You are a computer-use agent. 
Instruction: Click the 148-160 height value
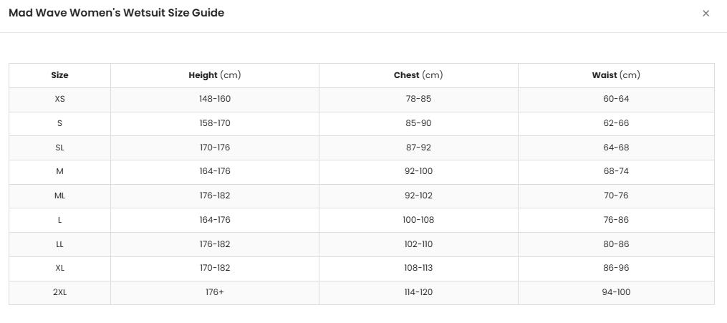pos(215,99)
